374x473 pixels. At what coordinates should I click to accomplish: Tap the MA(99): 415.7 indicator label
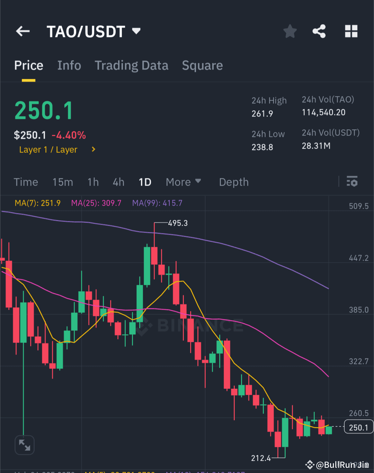(157, 203)
